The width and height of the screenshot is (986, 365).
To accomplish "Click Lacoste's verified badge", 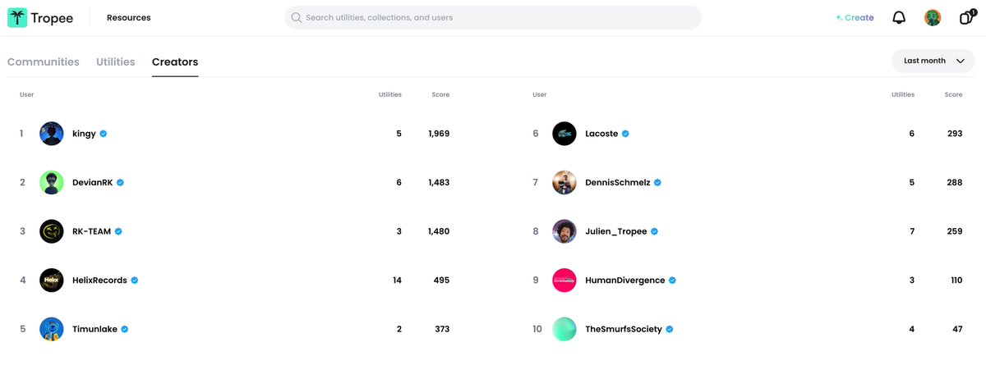I will point(625,134).
